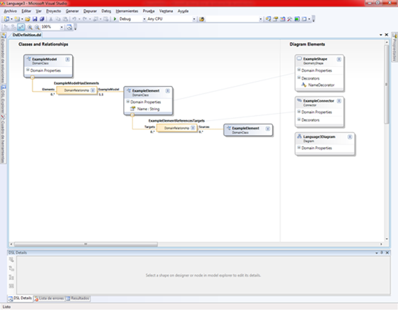Select the NameDecorator item in ExampleShape
The width and height of the screenshot is (398, 310).
coord(321,85)
